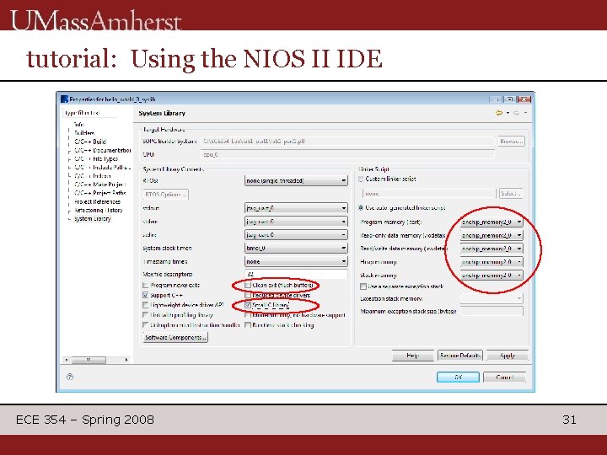Image resolution: width=607 pixels, height=455 pixels.
Task: Click the custom linker script path field
Action: [x=429, y=193]
